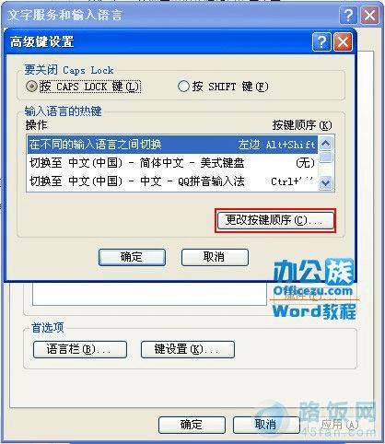This screenshot has height=444, width=385.
Task: Open 更改按键顺序(C)... button
Action: click(x=275, y=220)
